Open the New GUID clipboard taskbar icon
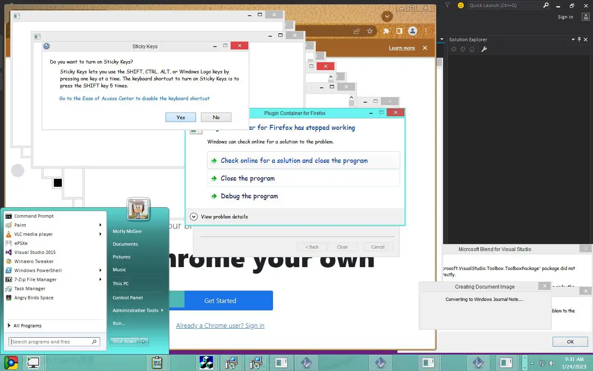 157,363
